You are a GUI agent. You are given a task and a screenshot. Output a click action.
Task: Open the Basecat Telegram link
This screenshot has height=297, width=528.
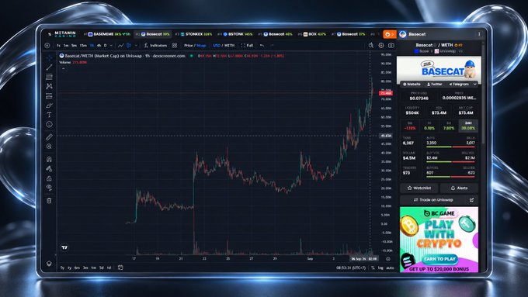(x=459, y=84)
